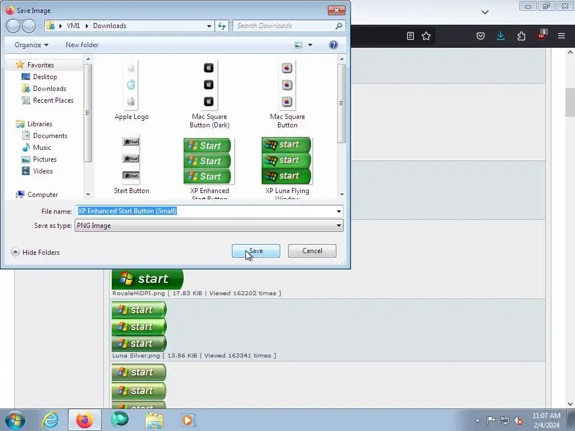The height and width of the screenshot is (431, 575).
Task: Click the RoyaleHiDPI start button image
Action: (x=148, y=279)
